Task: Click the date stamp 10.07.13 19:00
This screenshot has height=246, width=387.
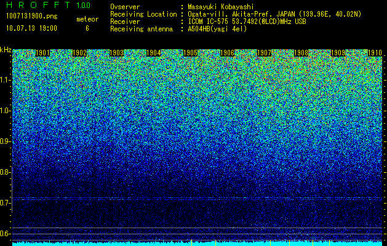Action: (x=31, y=28)
